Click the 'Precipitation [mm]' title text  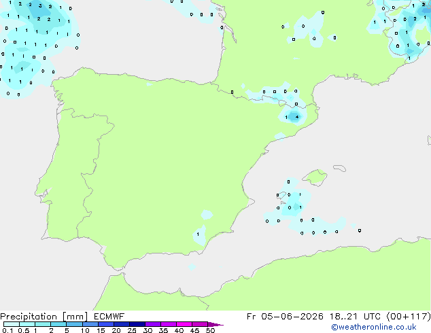44,317
